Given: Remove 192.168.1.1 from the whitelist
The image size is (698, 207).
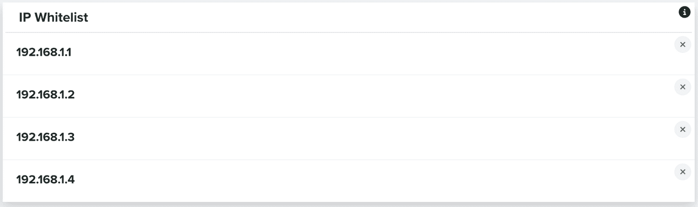Looking at the screenshot, I should pyautogui.click(x=683, y=45).
